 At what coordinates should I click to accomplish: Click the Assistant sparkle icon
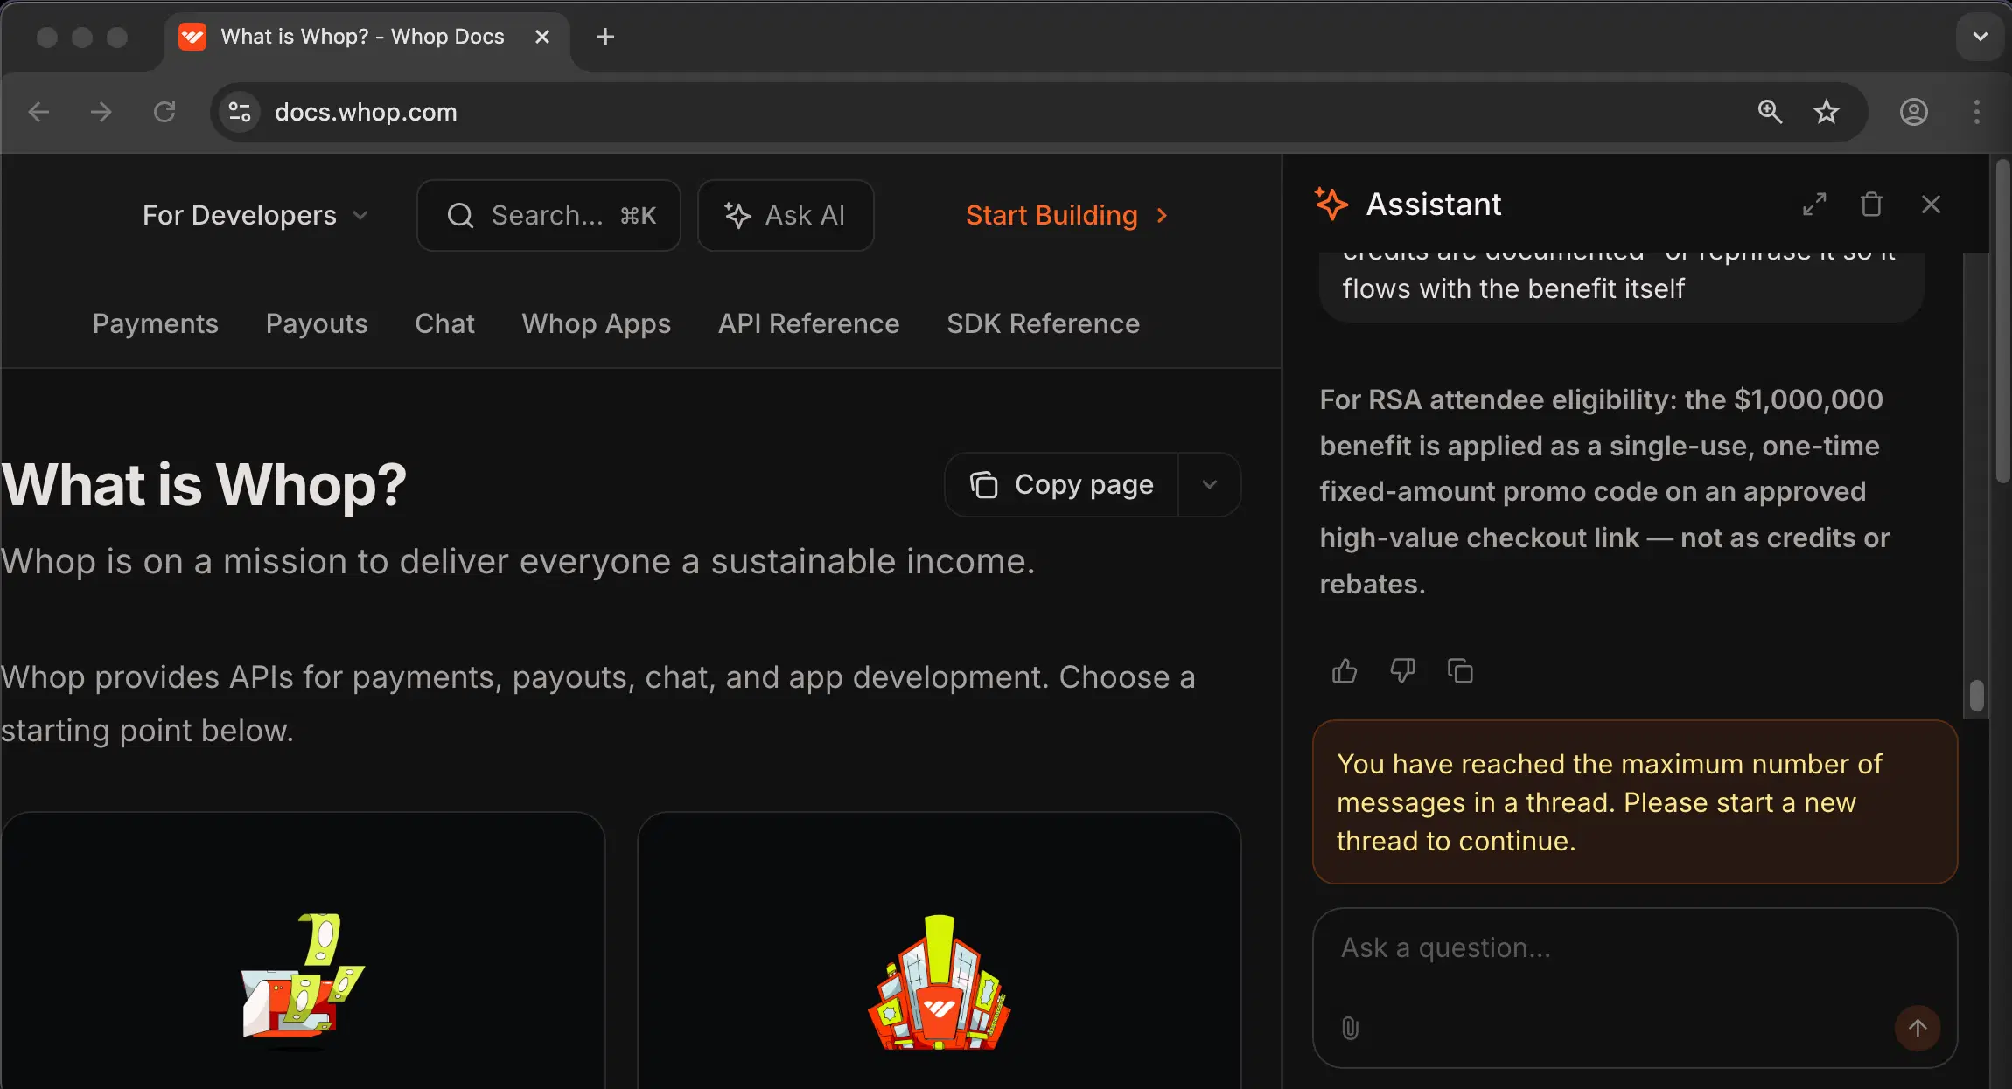coord(1331,204)
